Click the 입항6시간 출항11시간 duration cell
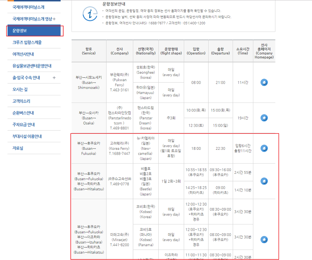 [243, 148]
